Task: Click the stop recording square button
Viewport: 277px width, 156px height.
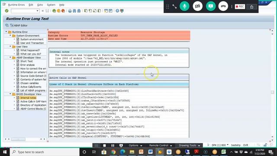Action: coord(105,146)
